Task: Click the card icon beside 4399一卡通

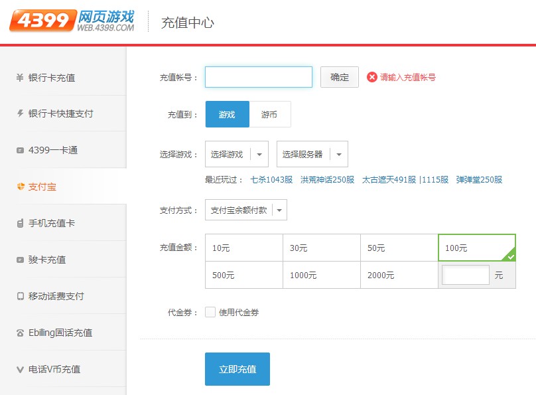Action: (20, 150)
